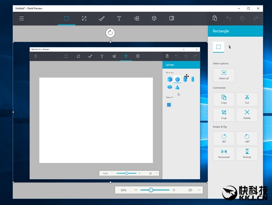Open the inner window 2D dropdown
Screen dimensions: 272x205
153,173
